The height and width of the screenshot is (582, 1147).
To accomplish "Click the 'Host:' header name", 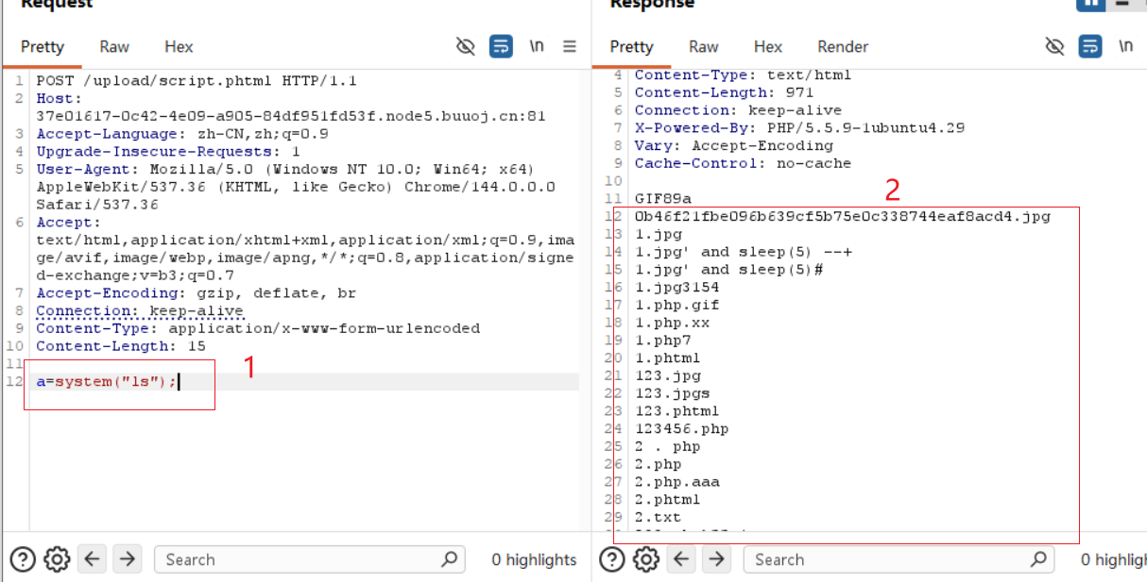I will [59, 98].
